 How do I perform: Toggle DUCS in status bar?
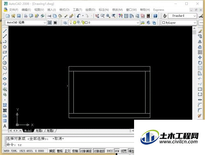pos(109,151)
